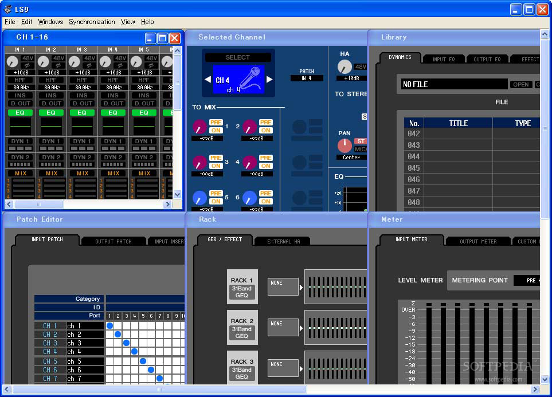This screenshot has height=397, width=552.
Task: Open the metering point PRE selector
Action: (x=527, y=281)
